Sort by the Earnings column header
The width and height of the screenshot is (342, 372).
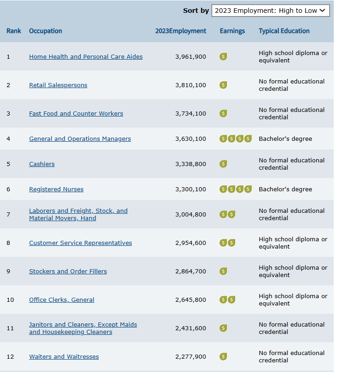point(232,31)
